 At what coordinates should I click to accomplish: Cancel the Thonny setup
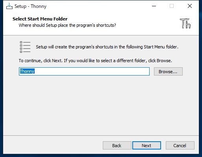pos(180,146)
